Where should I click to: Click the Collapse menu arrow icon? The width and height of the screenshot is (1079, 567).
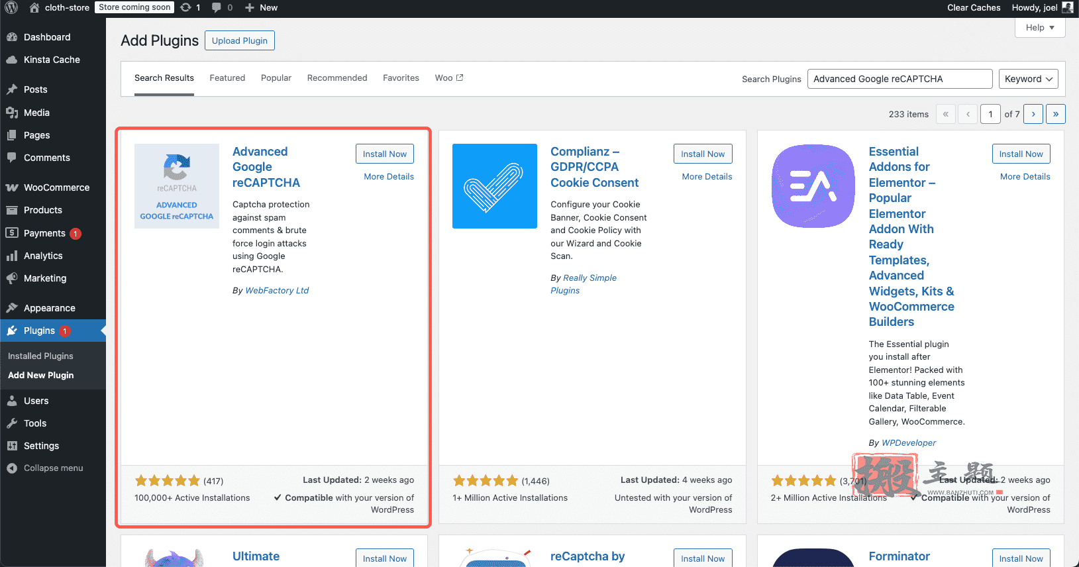pyautogui.click(x=12, y=468)
